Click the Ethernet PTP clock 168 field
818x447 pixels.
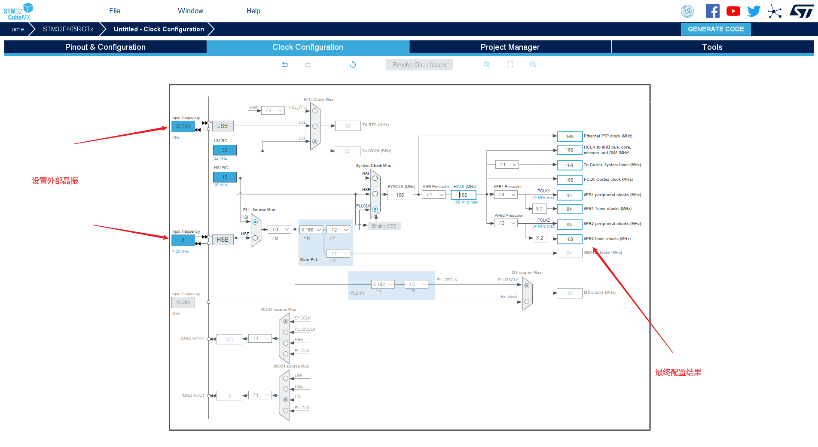(570, 137)
